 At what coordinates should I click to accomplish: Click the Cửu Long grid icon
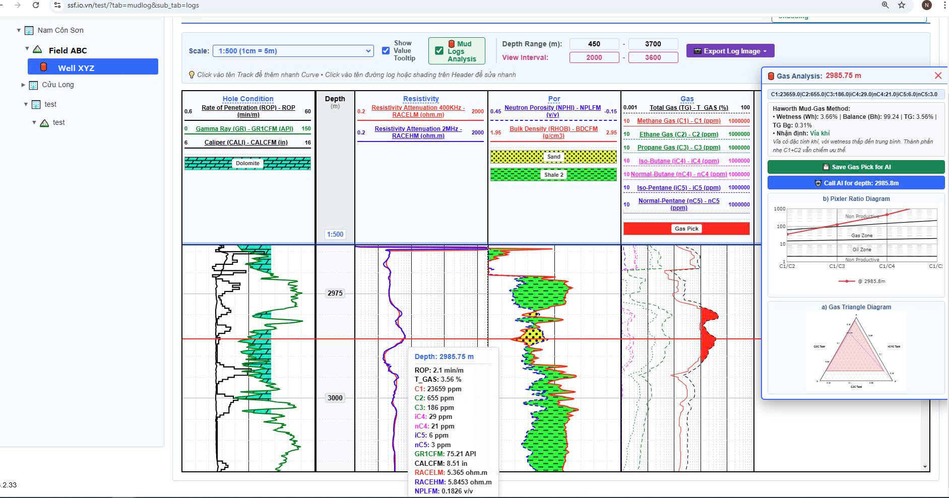33,85
